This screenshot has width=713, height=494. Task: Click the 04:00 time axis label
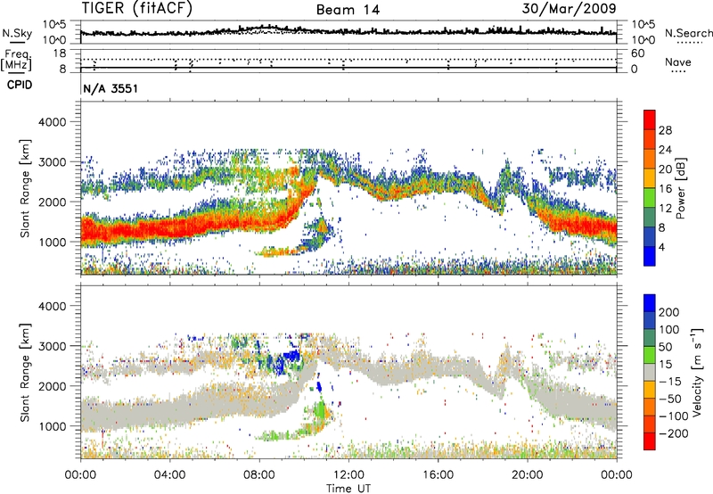(170, 475)
